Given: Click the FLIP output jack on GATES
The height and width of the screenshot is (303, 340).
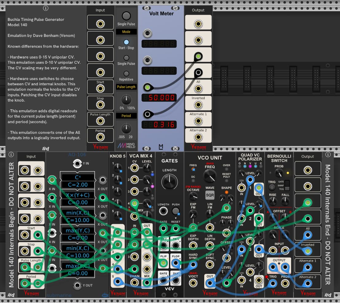Looking at the screenshot, I should [163, 263].
